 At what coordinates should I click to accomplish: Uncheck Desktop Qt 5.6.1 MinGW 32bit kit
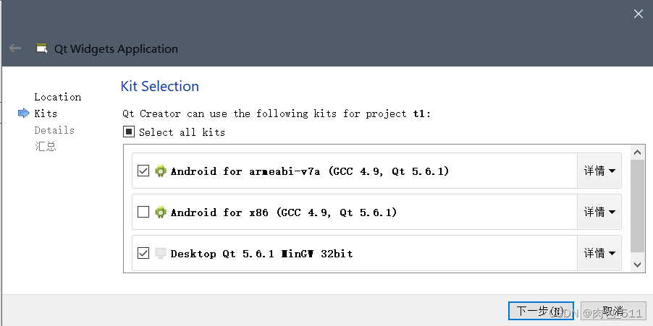click(143, 254)
